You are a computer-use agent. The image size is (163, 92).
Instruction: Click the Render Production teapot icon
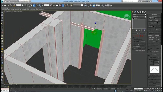pyautogui.click(x=111, y=5)
